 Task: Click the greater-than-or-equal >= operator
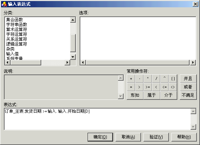(x=148, y=87)
